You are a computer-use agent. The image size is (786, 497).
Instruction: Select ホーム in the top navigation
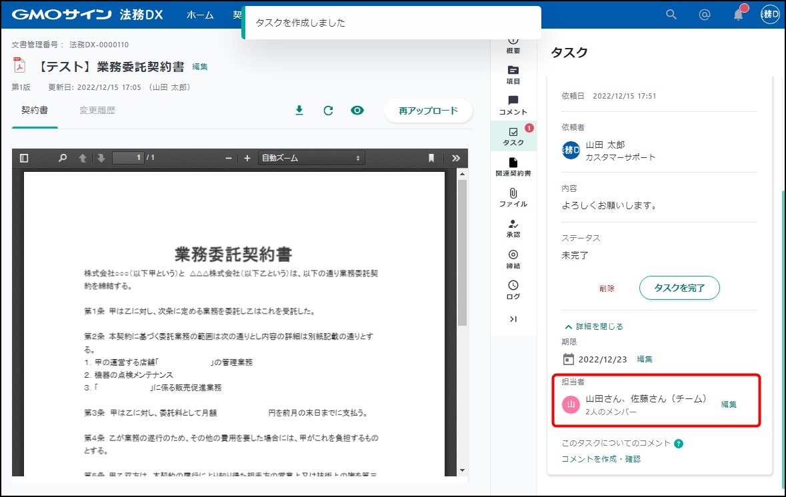coord(200,15)
